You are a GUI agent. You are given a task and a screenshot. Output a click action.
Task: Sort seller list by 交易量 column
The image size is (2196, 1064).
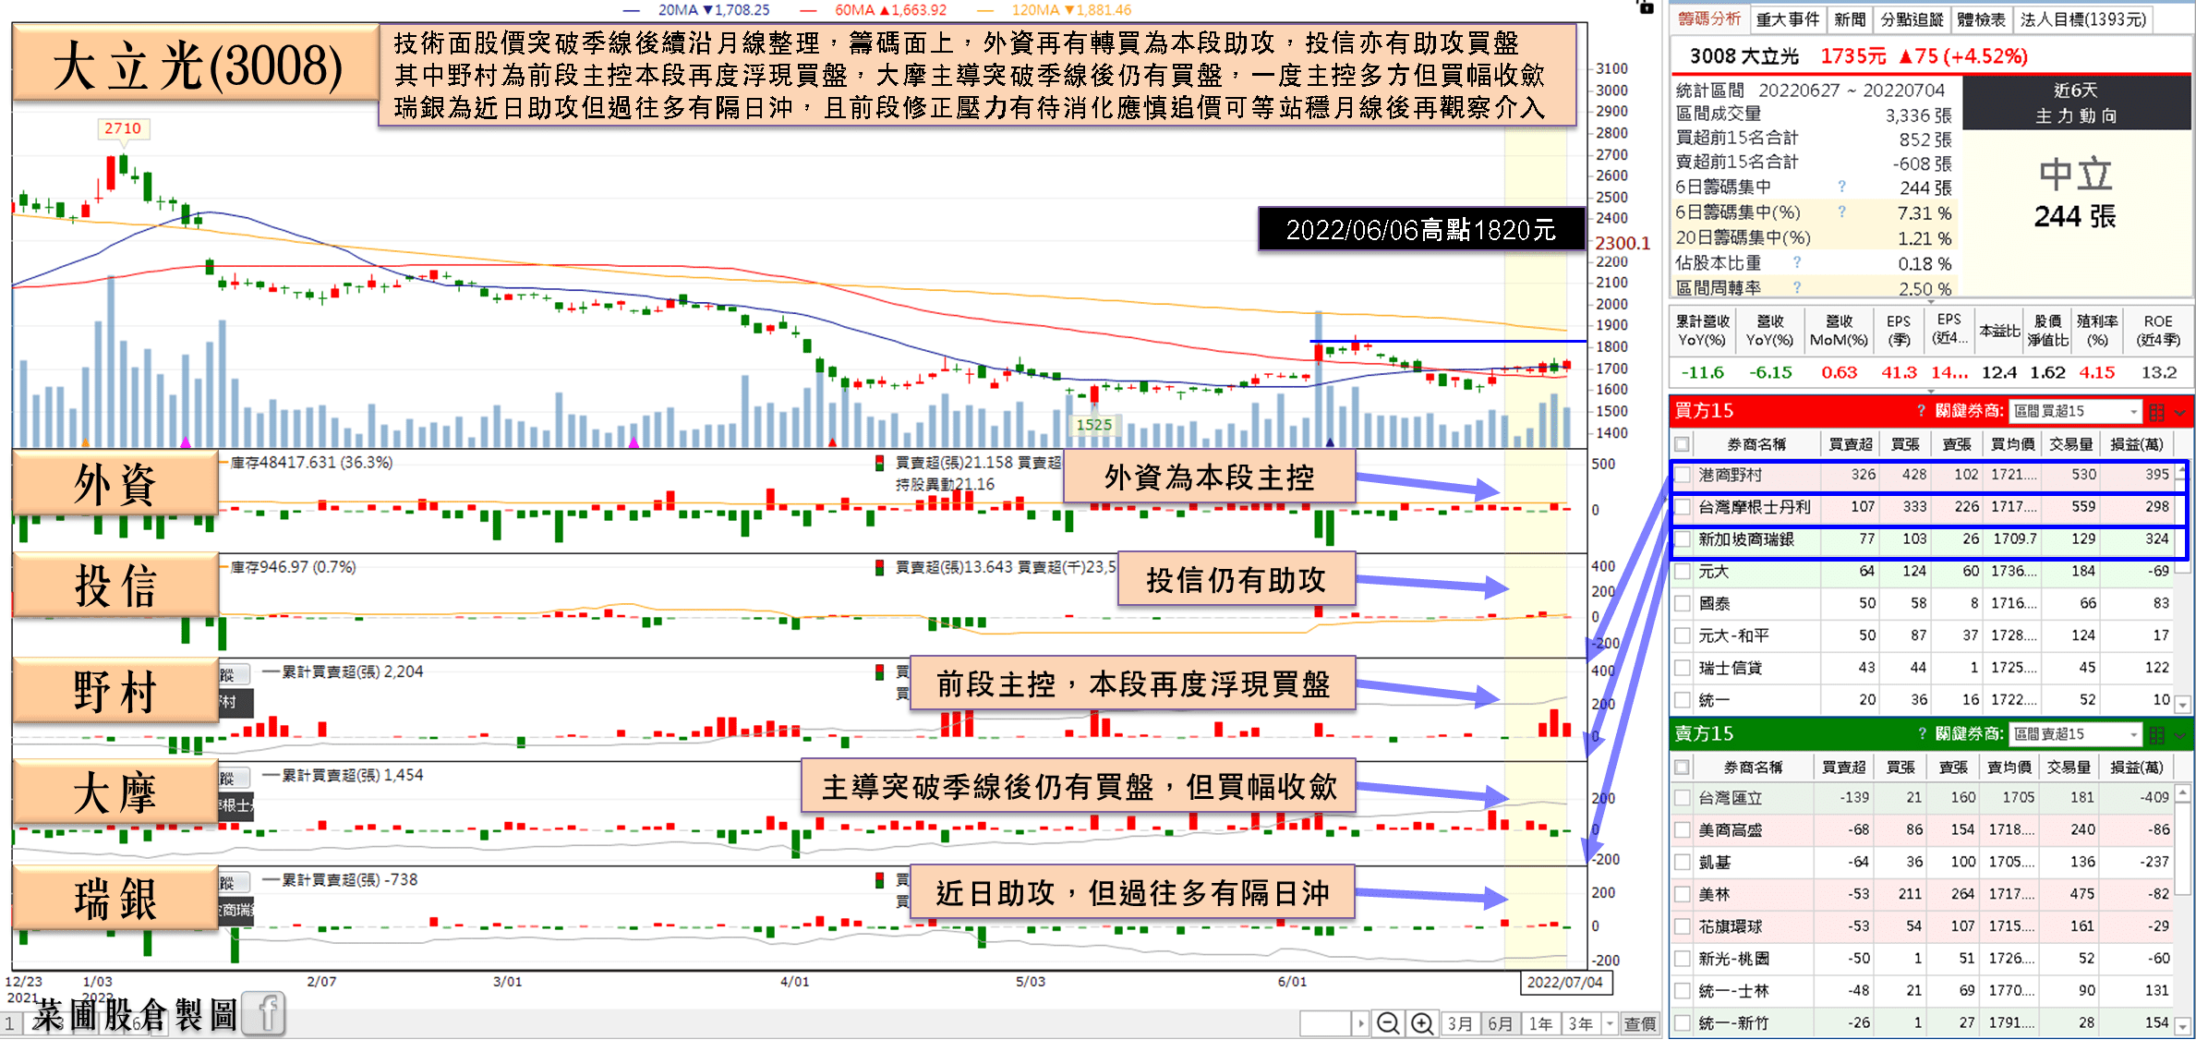pos(2068,768)
